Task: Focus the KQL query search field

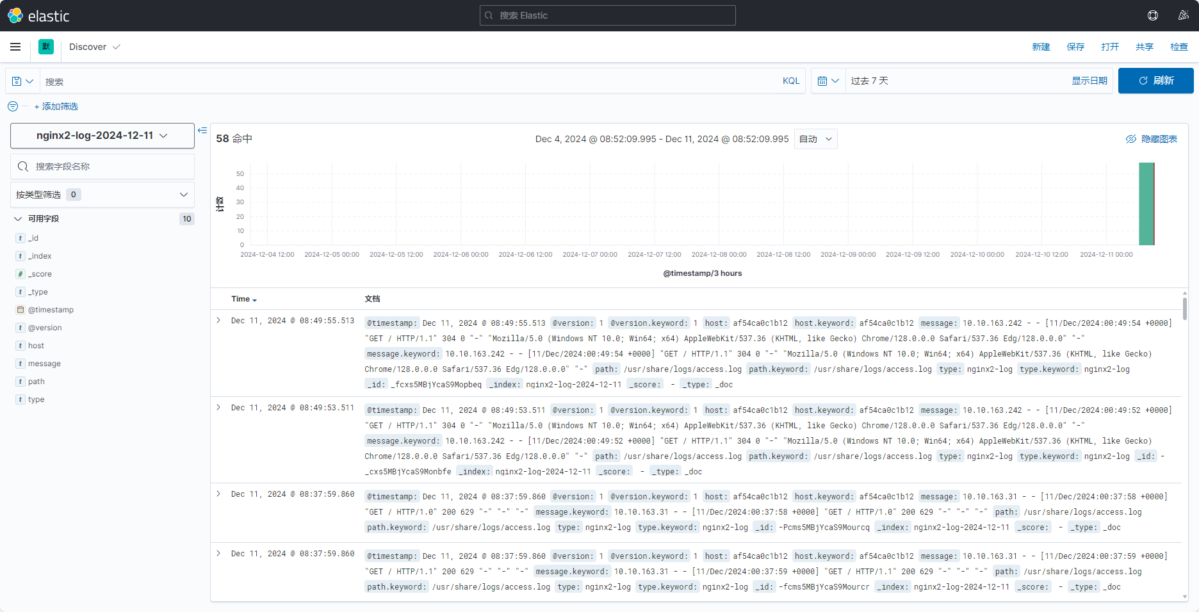Action: (410, 81)
